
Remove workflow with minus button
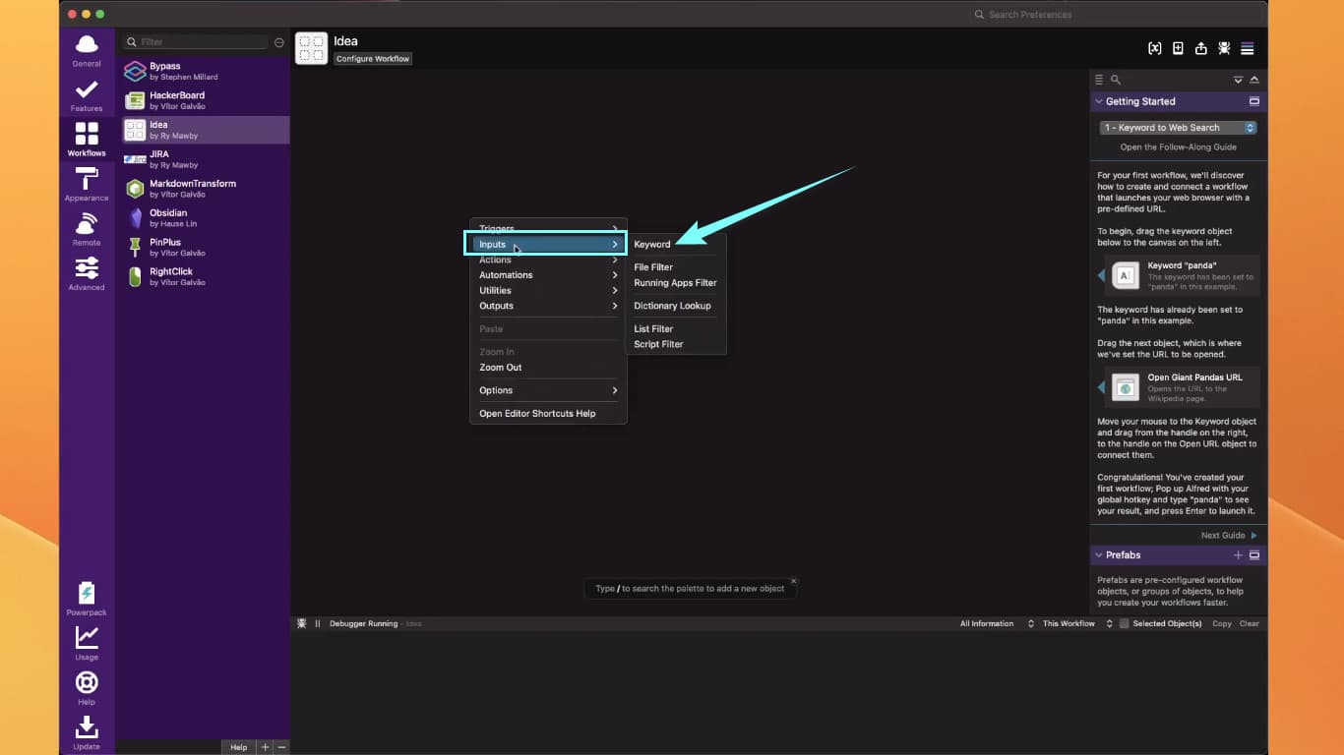[x=281, y=747]
